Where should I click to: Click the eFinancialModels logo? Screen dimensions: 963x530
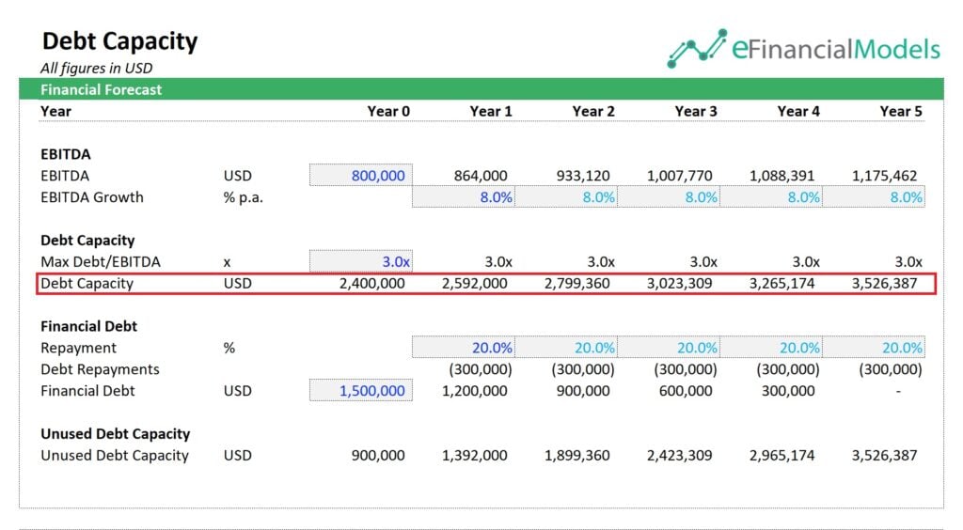tap(803, 48)
